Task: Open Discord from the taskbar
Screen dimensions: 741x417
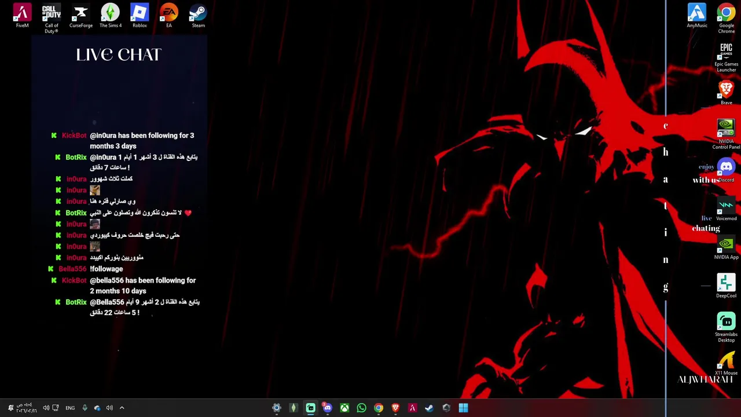Action: click(x=327, y=408)
